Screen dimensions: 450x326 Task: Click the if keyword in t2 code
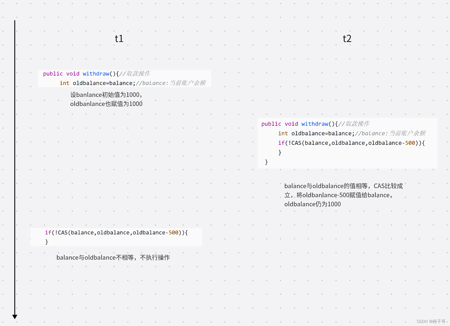coord(281,143)
